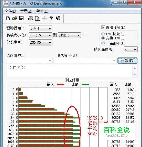Open transfer size start dropdown 0.5
The width and height of the screenshot is (142, 147).
coord(41,35)
